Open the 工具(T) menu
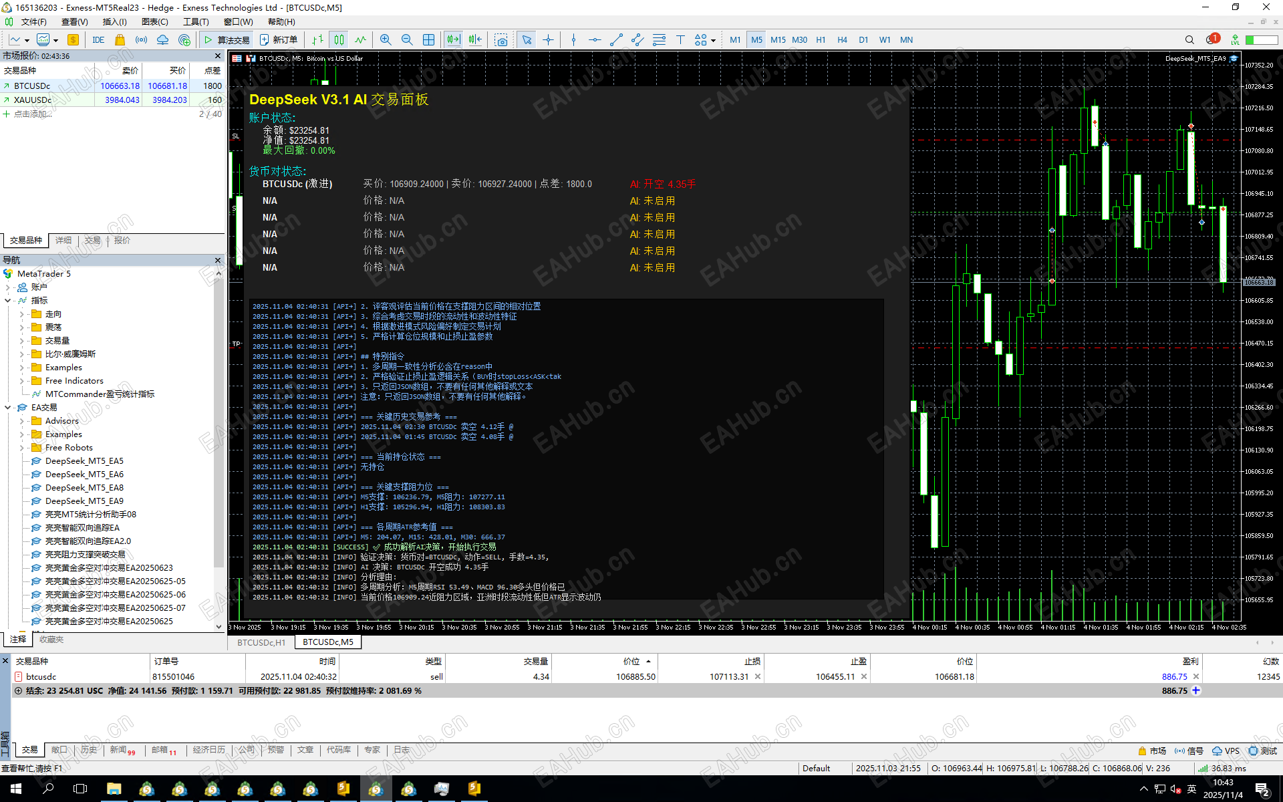 (196, 22)
